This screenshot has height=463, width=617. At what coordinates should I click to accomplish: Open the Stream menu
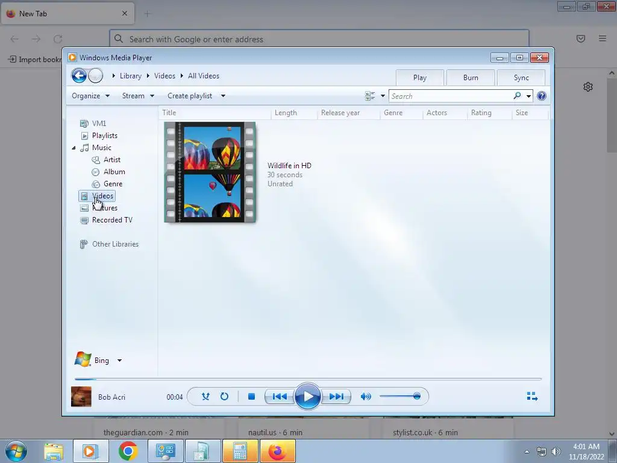tap(138, 96)
